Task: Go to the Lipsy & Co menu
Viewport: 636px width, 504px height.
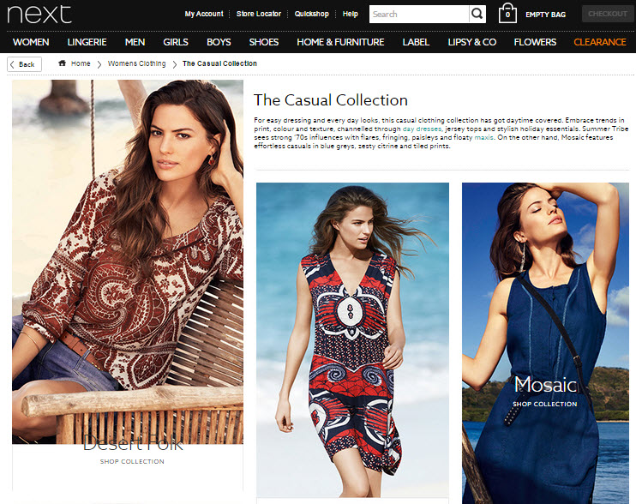Action: pyautogui.click(x=471, y=42)
